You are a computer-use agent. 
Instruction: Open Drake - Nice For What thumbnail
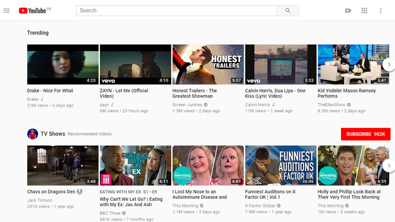[x=63, y=64]
